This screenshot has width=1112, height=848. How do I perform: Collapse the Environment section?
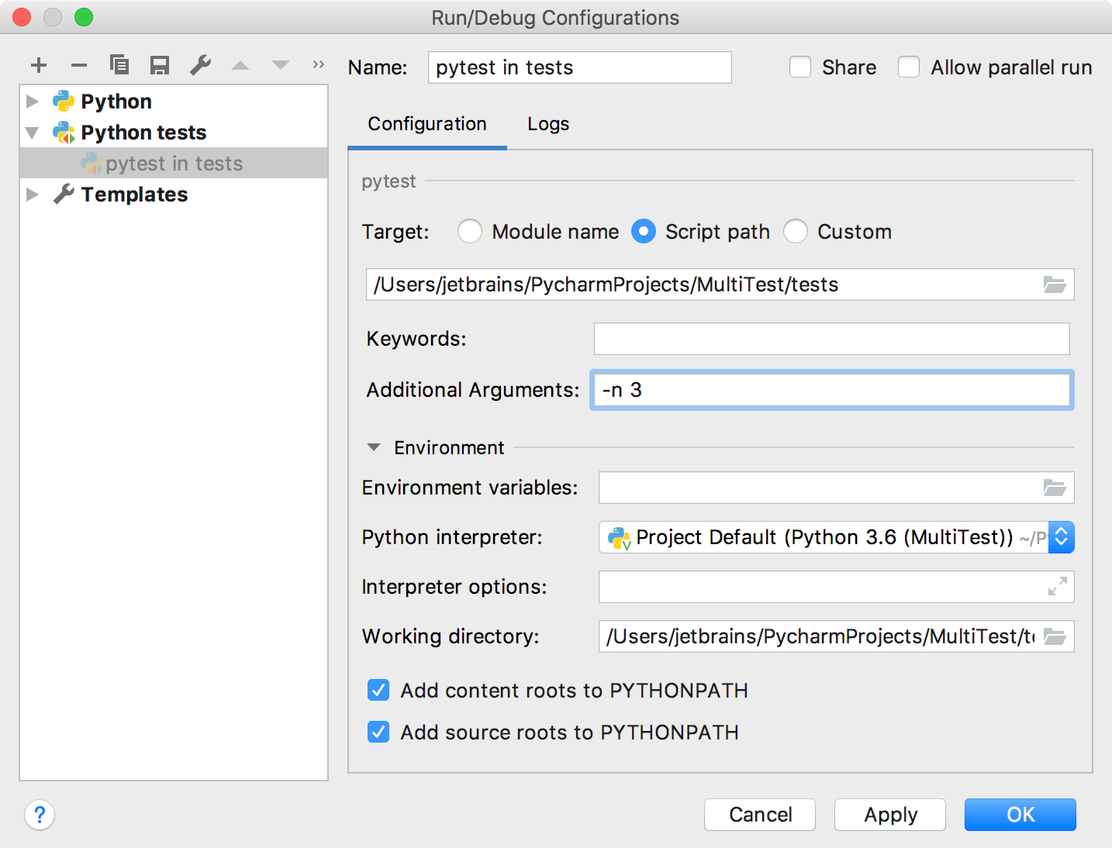pos(374,447)
